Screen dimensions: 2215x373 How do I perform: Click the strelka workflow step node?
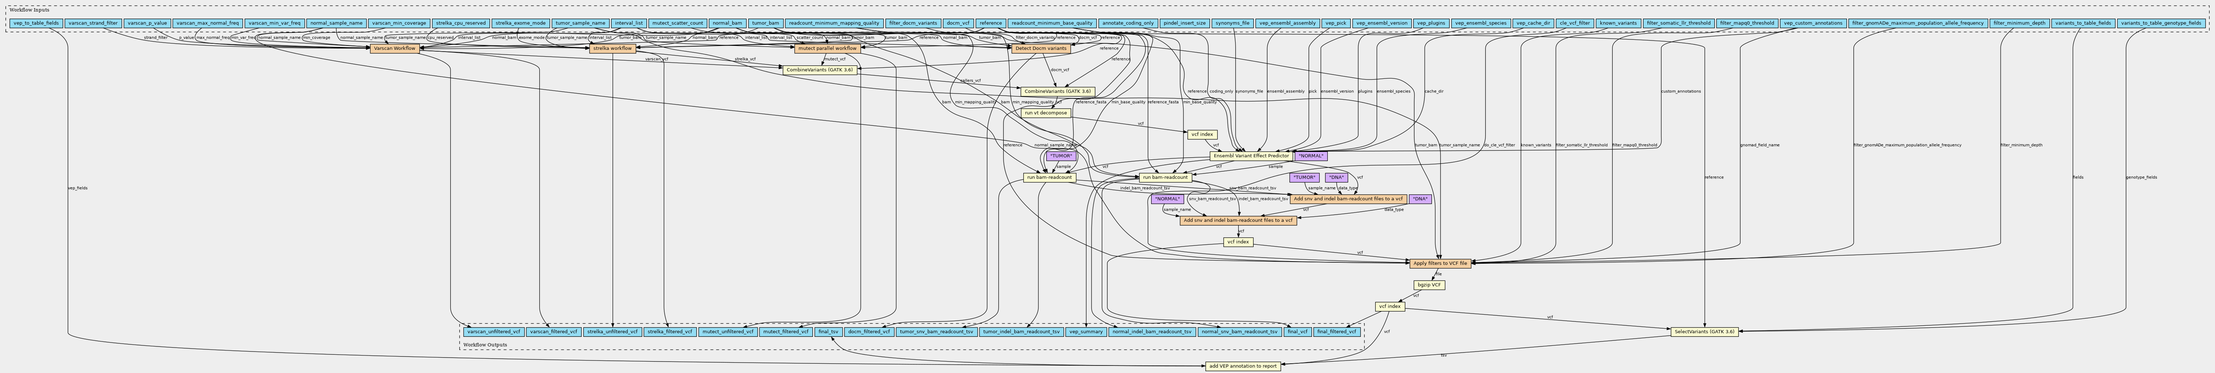coord(613,49)
